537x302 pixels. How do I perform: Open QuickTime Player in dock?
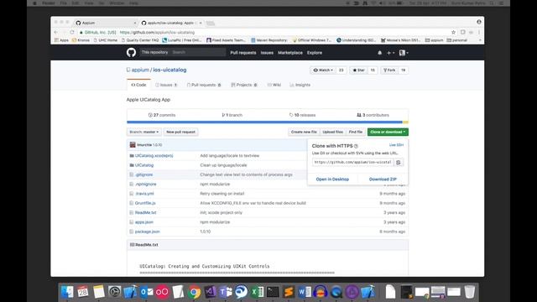(336, 292)
